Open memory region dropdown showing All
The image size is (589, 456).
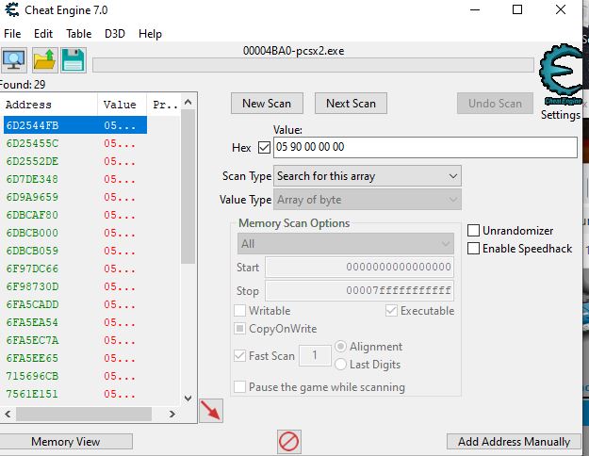pos(345,244)
